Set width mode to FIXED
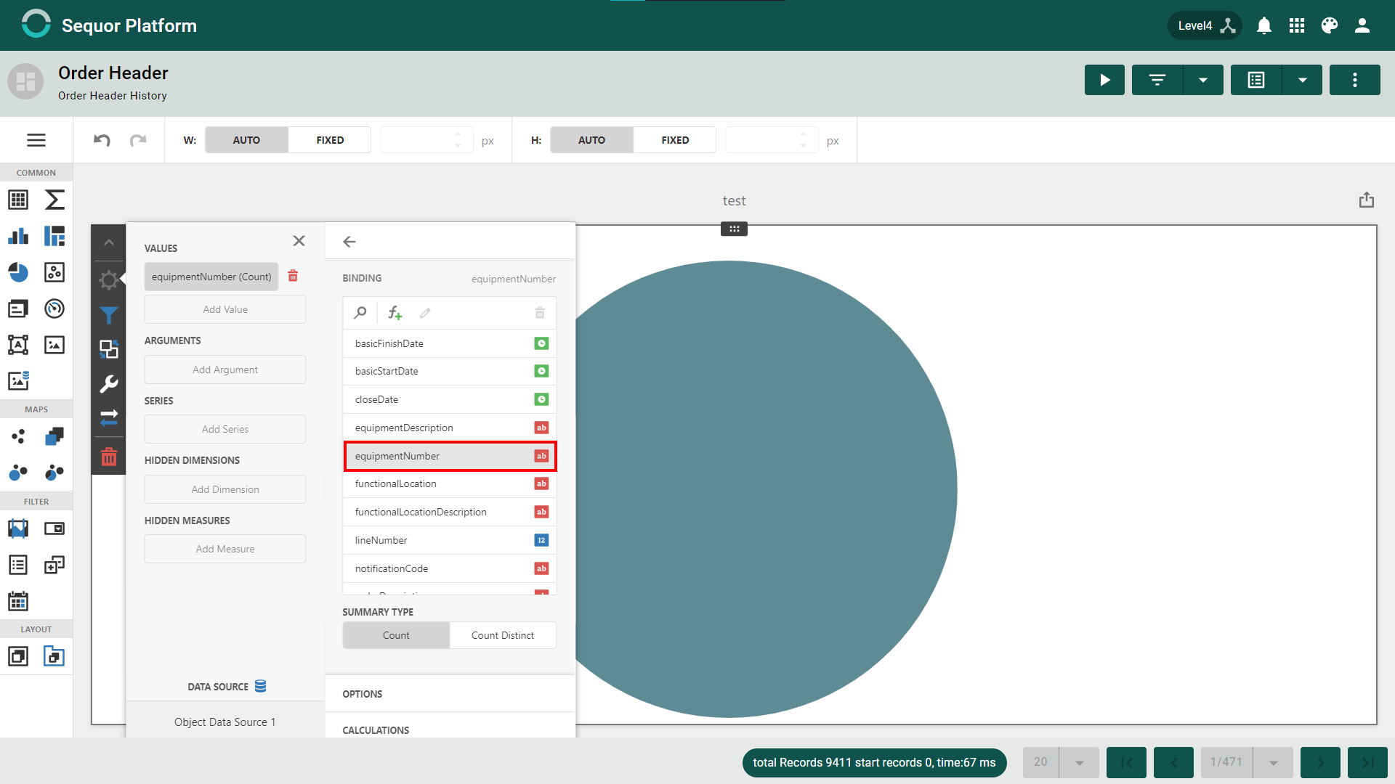Image resolution: width=1395 pixels, height=784 pixels. (x=330, y=140)
